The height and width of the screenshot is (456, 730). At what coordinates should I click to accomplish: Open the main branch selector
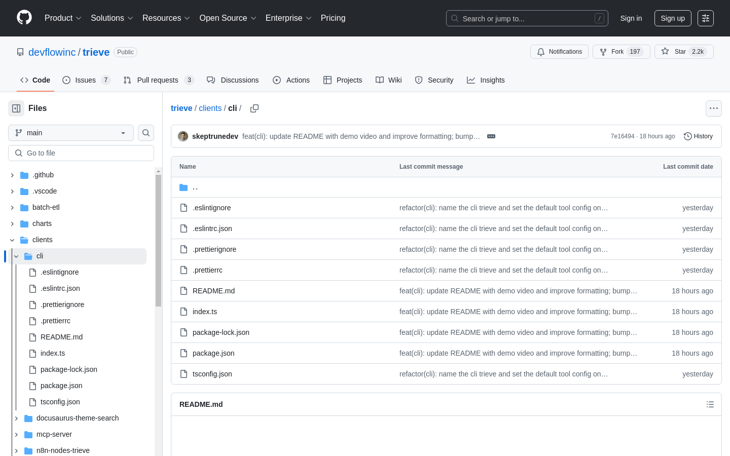tap(71, 133)
